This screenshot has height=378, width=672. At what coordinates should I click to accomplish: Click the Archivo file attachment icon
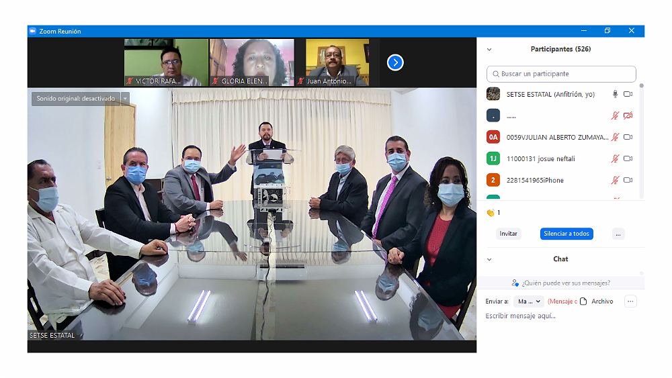(x=583, y=301)
